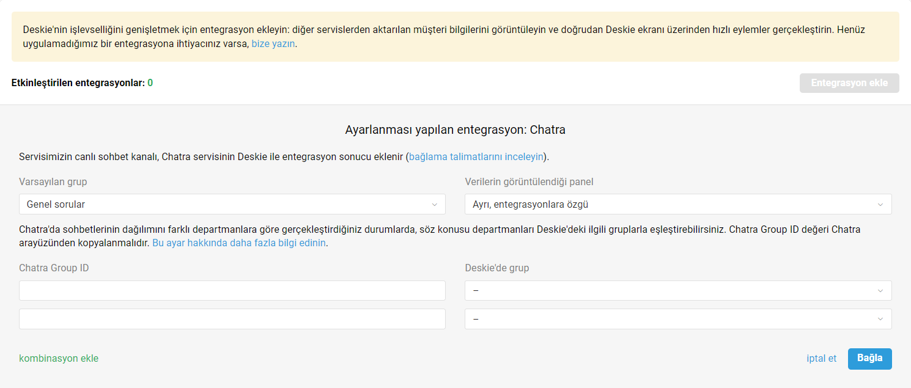Focus the first Chatra Group ID field
The width and height of the screenshot is (911, 388).
coord(232,291)
